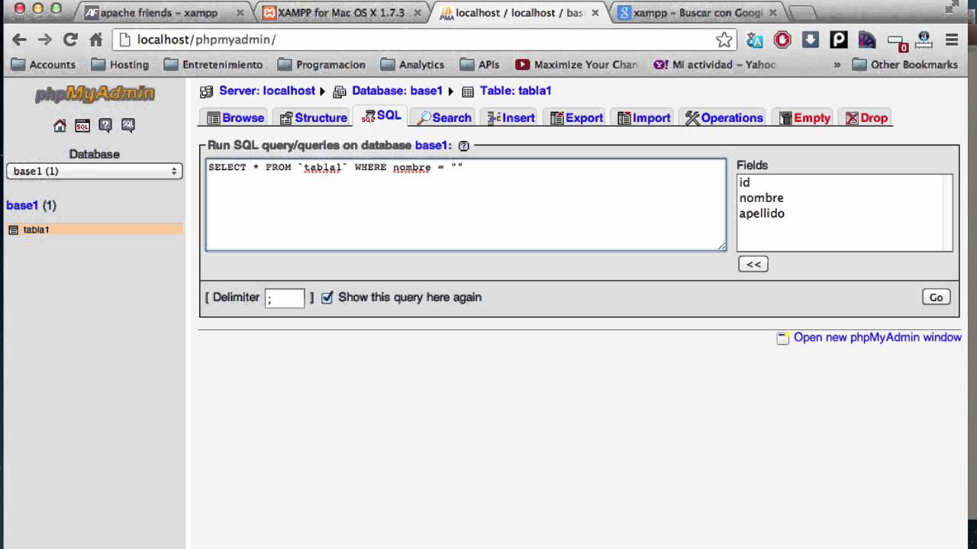Close the XAMPP for Mac OS X tab
977x549 pixels.
[x=418, y=13]
